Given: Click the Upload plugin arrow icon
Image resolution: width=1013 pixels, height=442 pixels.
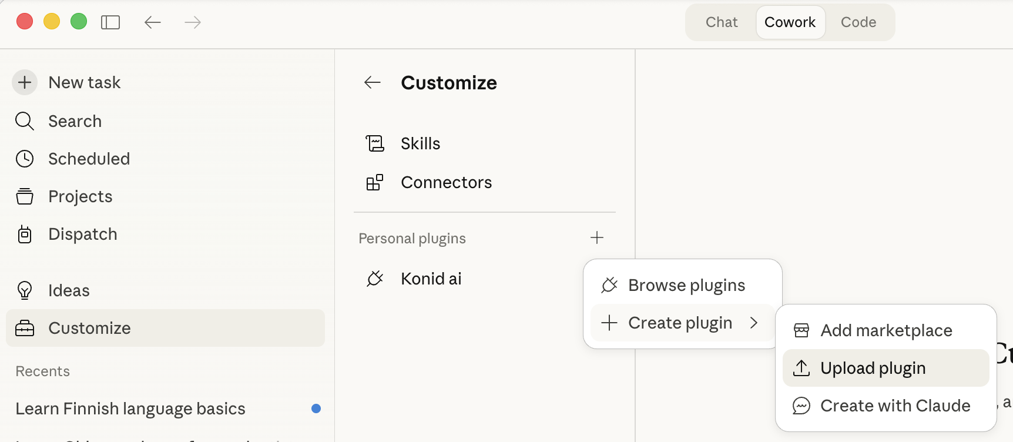Looking at the screenshot, I should click(x=801, y=368).
